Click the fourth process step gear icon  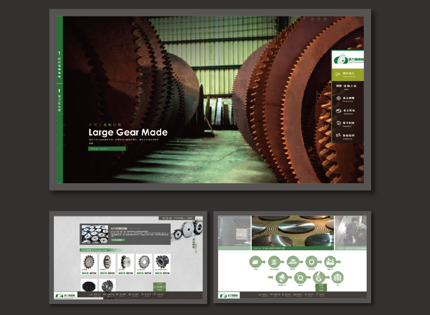(x=311, y=262)
